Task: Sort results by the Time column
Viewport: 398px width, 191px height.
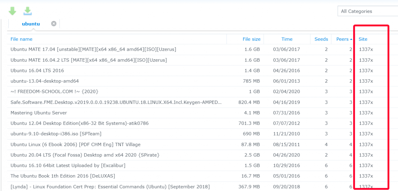Action: 287,39
